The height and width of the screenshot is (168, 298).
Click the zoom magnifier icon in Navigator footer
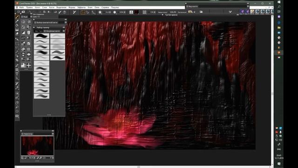[22, 158]
